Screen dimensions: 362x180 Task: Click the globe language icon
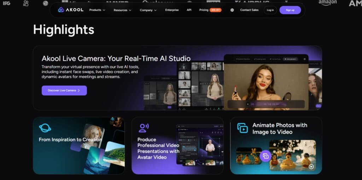tap(232, 10)
